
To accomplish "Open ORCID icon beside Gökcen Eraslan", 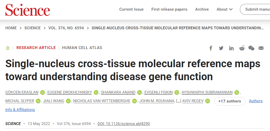I will 43,92.
